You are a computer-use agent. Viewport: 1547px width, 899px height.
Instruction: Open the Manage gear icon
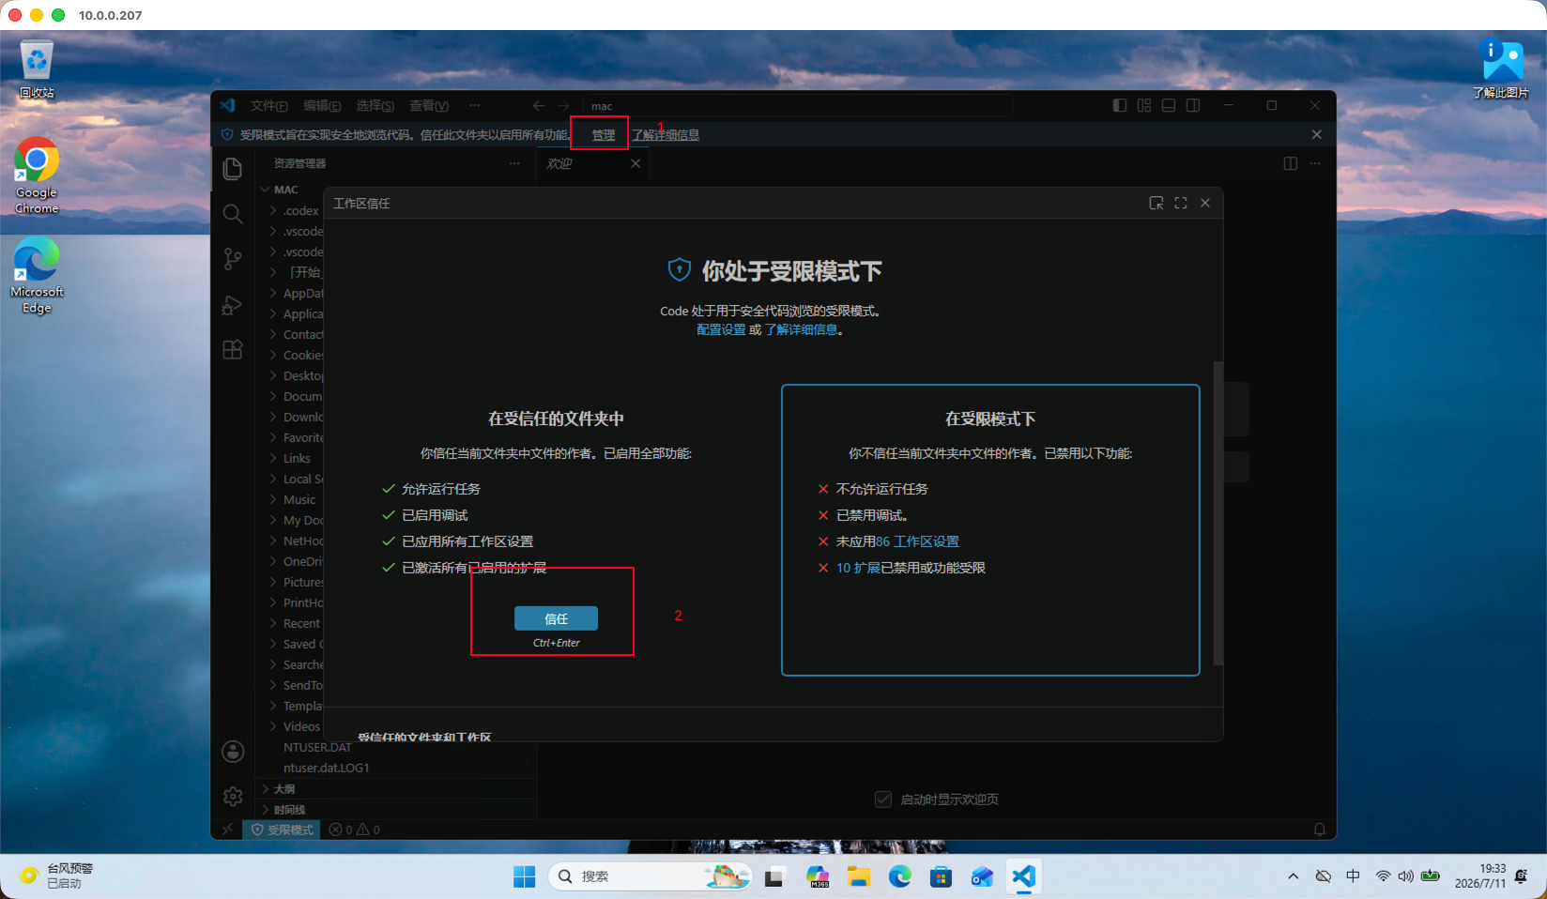[x=233, y=797]
